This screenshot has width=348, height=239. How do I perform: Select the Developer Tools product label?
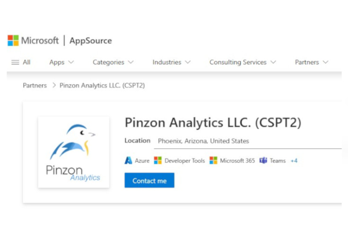[x=185, y=161]
